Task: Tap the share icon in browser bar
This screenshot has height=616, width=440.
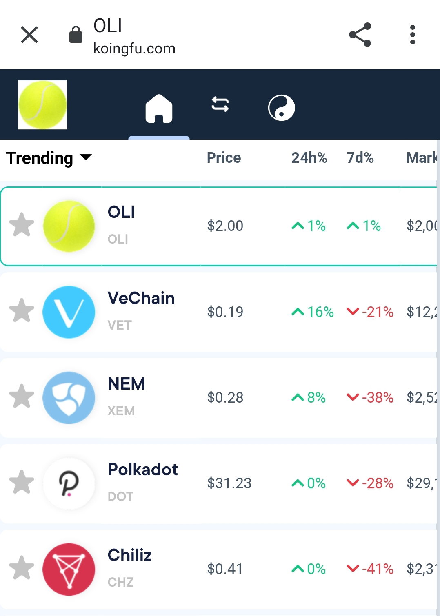Action: pos(360,35)
